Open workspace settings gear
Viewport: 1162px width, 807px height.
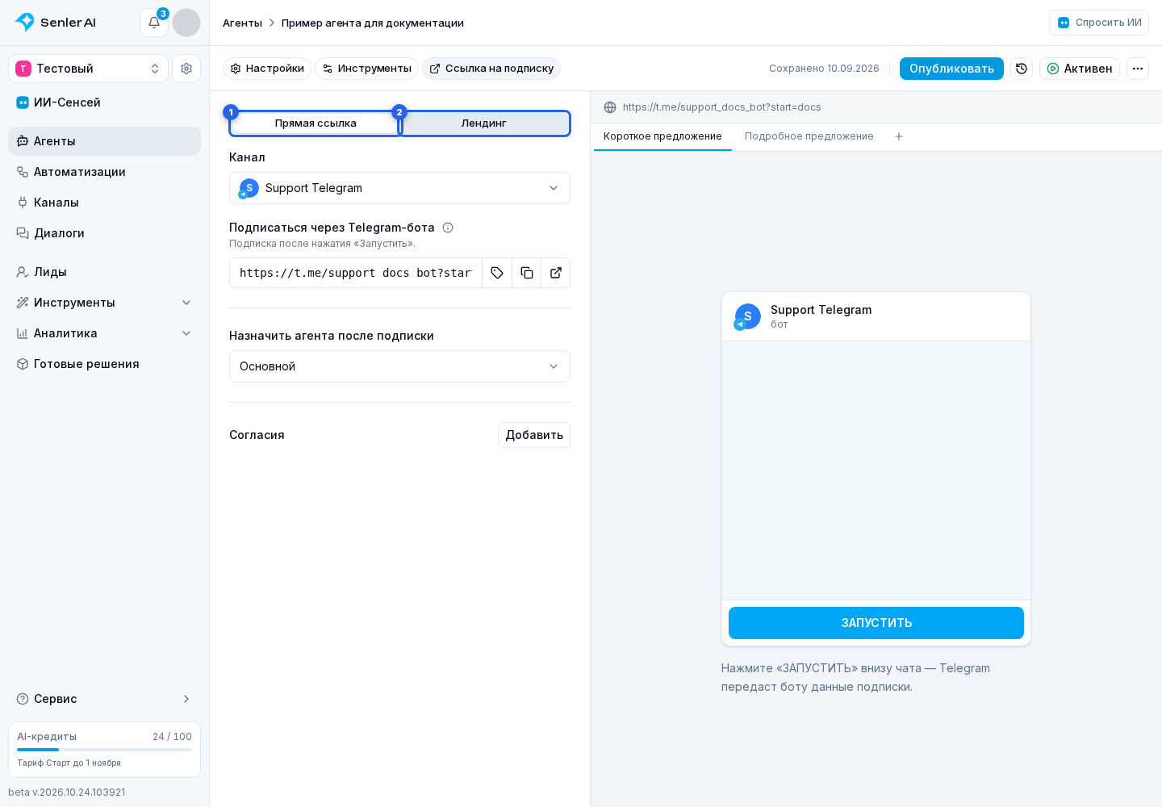[x=186, y=69]
